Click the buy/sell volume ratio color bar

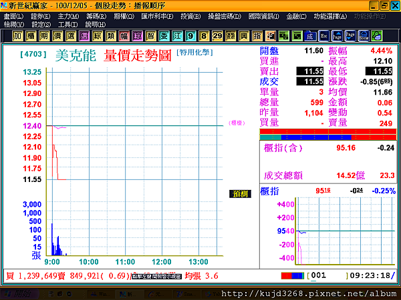tap(328, 135)
